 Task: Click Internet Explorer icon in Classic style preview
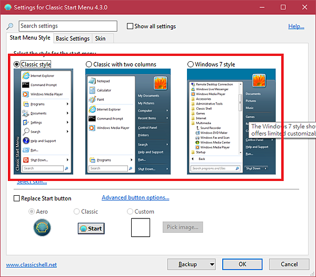[x=26, y=75]
